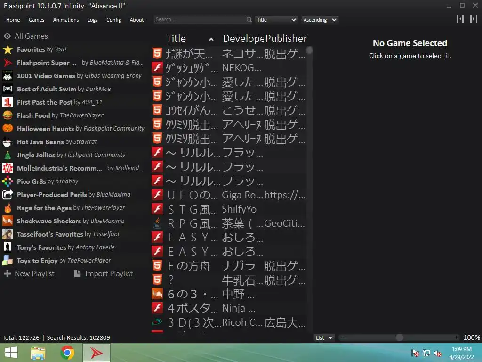
Task: Click Shockwave icon of 6の3 row
Action: pos(157,294)
